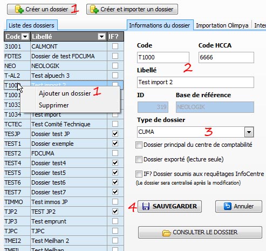Click the Créer un dossier button
Screen dimensions: 266x251
[42, 9]
